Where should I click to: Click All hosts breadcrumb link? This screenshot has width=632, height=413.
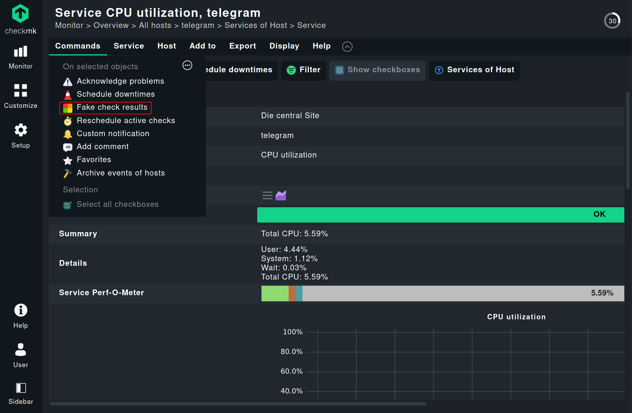point(155,26)
